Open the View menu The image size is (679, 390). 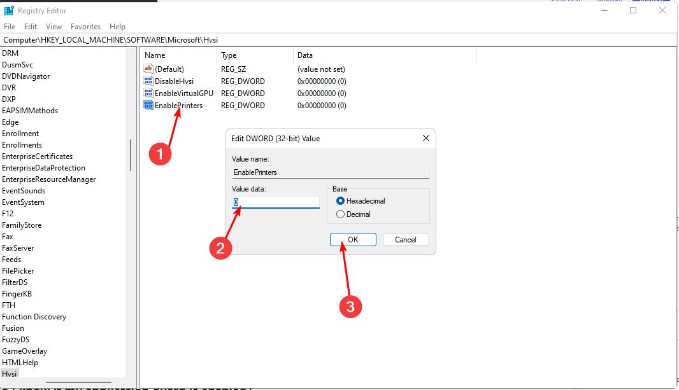(x=54, y=27)
